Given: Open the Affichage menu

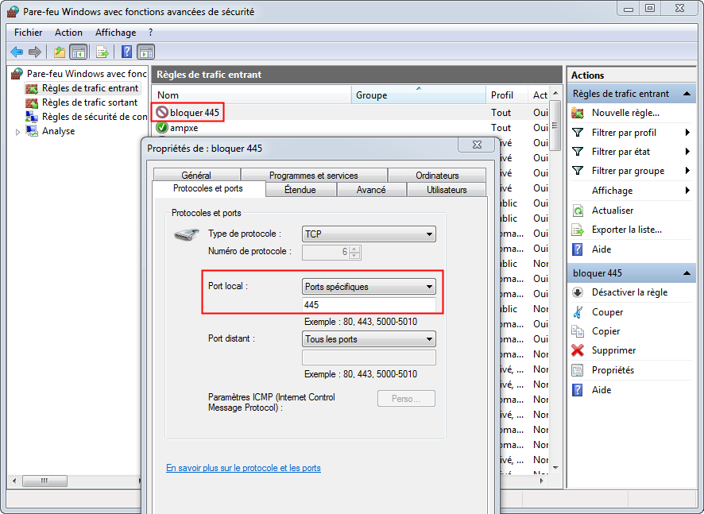Looking at the screenshot, I should [x=115, y=33].
